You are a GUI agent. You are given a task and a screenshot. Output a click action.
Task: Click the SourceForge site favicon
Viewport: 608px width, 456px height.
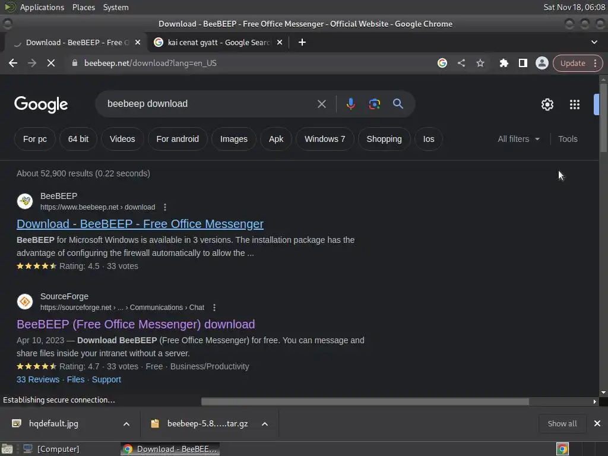click(25, 302)
